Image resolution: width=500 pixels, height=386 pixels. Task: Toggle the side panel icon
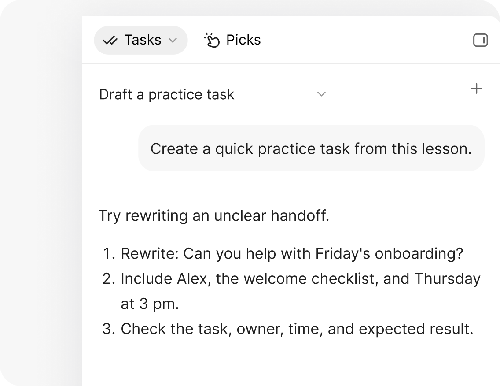click(480, 40)
